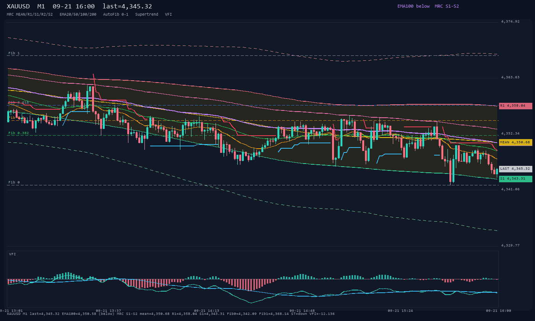535x321 pixels.
Task: Click the green 'Fib 0.382' level label
Action: 19,133
